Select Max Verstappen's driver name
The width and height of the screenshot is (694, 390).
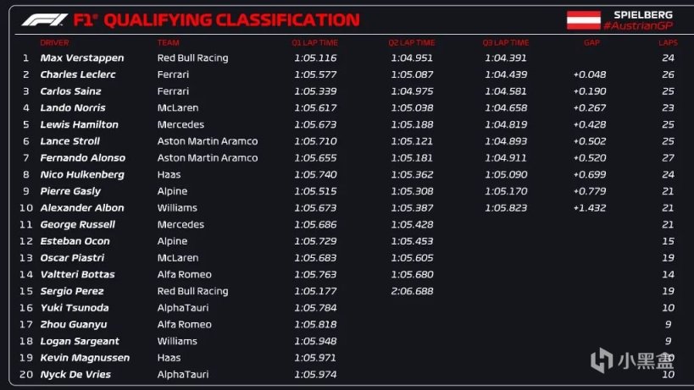[x=82, y=58]
